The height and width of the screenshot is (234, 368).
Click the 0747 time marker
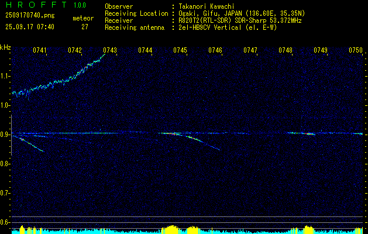(x=250, y=50)
